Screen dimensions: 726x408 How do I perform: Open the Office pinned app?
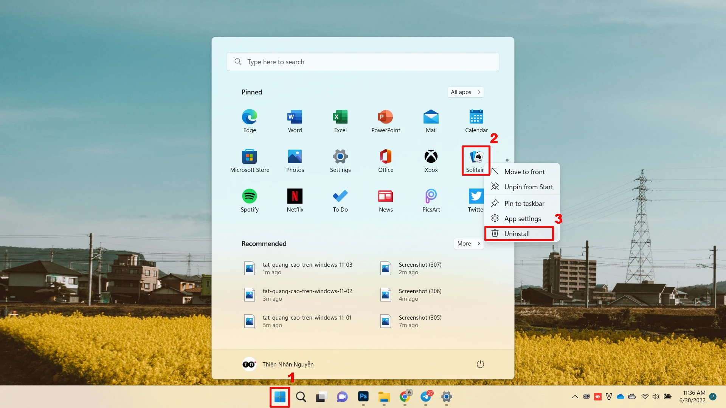(386, 161)
